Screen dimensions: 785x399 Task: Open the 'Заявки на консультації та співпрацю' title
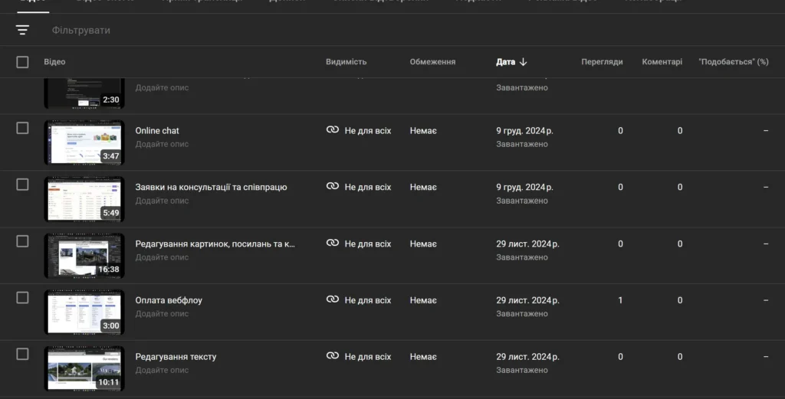[211, 187]
